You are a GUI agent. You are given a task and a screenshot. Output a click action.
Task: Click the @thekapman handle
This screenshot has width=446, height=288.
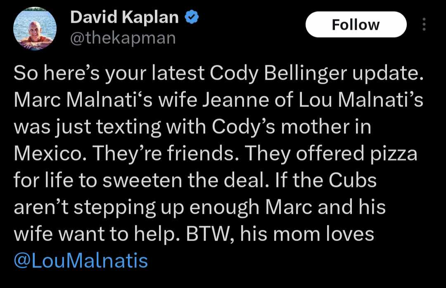pyautogui.click(x=123, y=38)
